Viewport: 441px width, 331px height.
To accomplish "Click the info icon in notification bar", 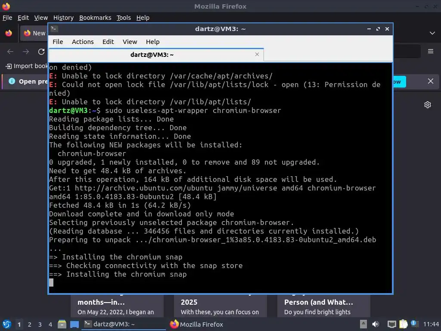I will pyautogui.click(x=12, y=81).
